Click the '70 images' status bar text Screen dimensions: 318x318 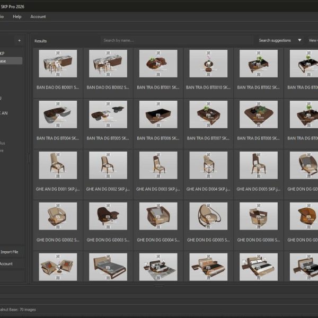pos(28,310)
